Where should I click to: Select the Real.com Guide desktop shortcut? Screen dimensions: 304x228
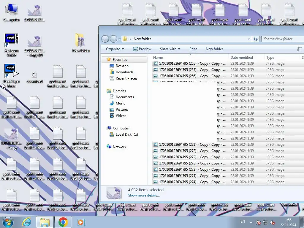(x=12, y=45)
